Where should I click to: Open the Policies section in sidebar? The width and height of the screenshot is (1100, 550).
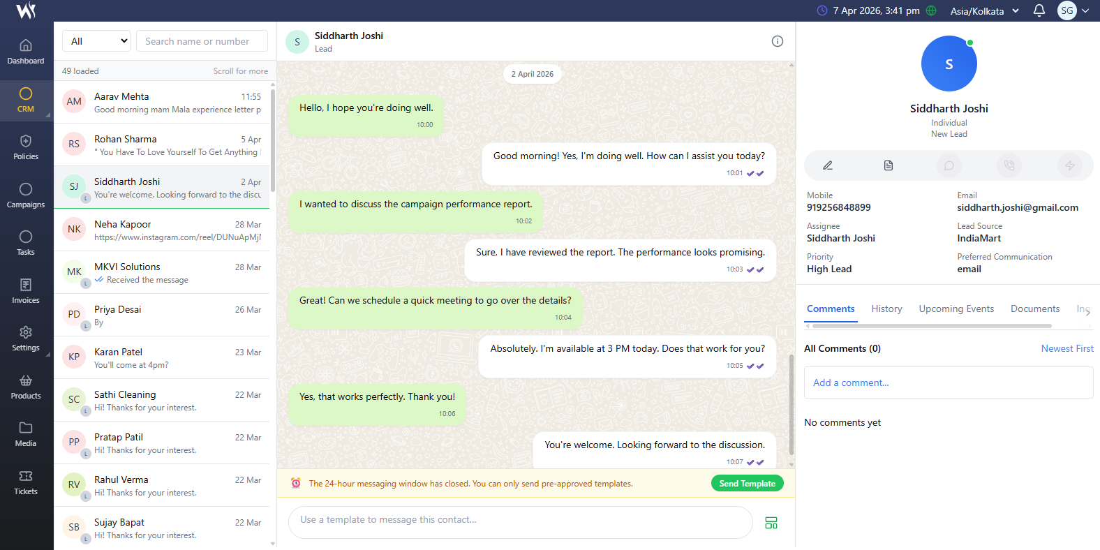pyautogui.click(x=26, y=147)
